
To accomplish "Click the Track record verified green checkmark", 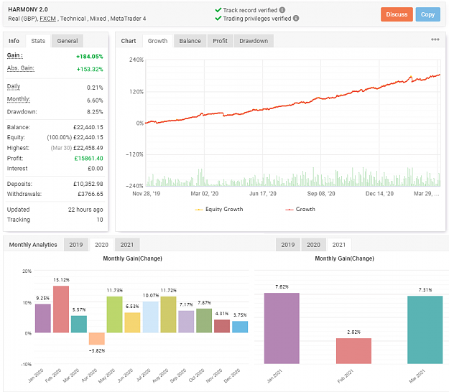I will point(218,10).
